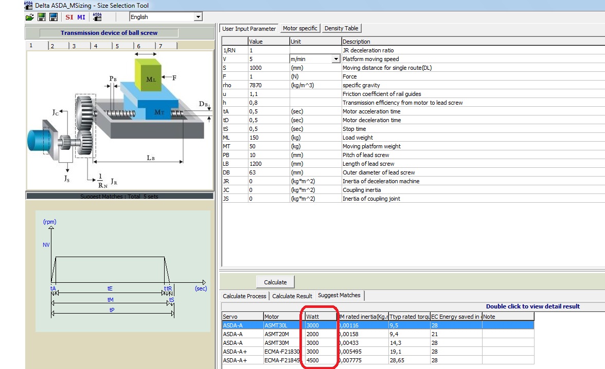Select transmission device tab 5
Image resolution: width=605 pixels, height=369 pixels.
(124, 46)
